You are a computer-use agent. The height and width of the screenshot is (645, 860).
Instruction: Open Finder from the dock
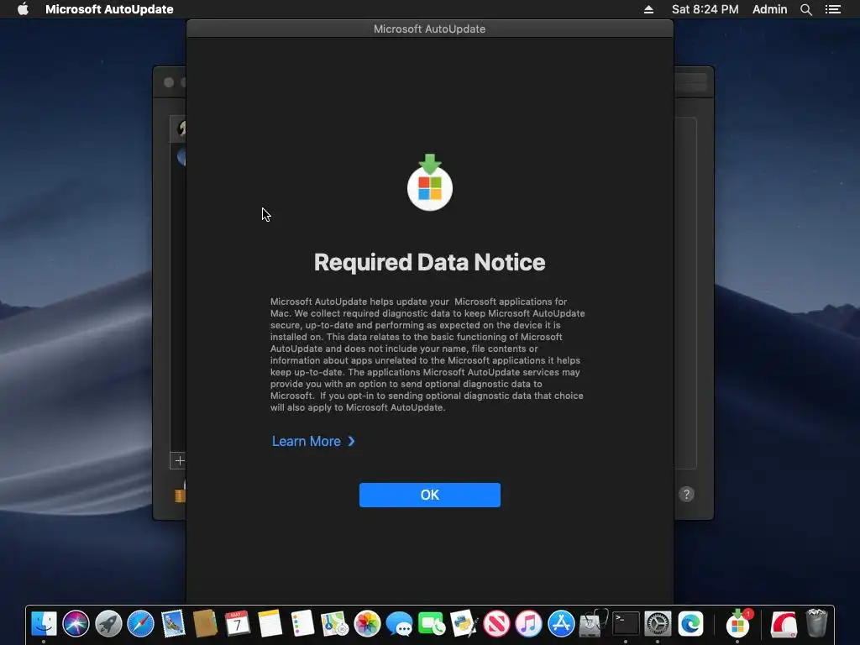(44, 624)
